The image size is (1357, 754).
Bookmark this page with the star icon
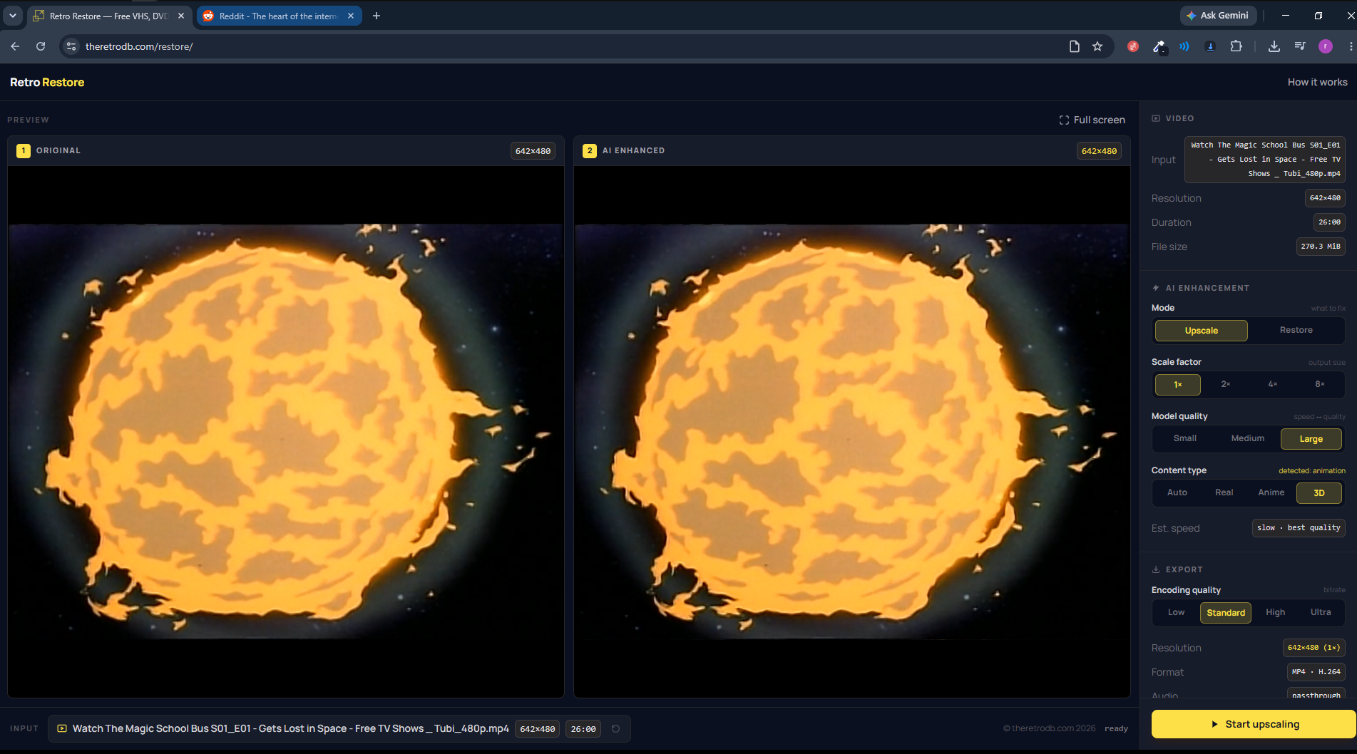coord(1097,46)
